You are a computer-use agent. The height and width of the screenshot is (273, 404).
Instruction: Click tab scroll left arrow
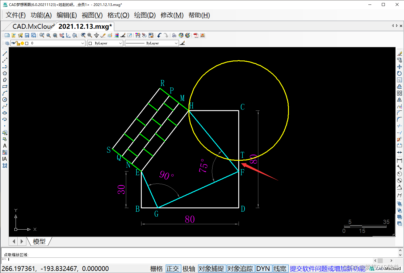(x=393, y=26)
